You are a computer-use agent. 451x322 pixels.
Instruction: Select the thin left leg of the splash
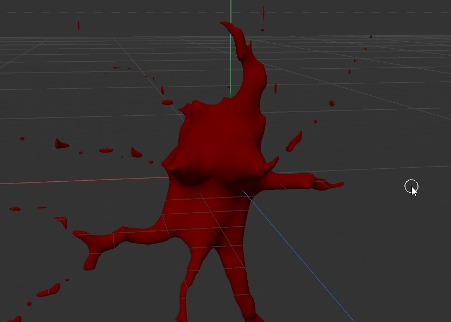(x=185, y=292)
